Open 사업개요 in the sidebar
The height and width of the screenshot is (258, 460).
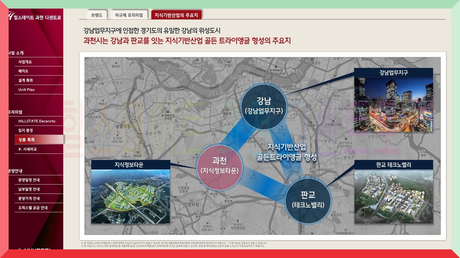(39, 62)
